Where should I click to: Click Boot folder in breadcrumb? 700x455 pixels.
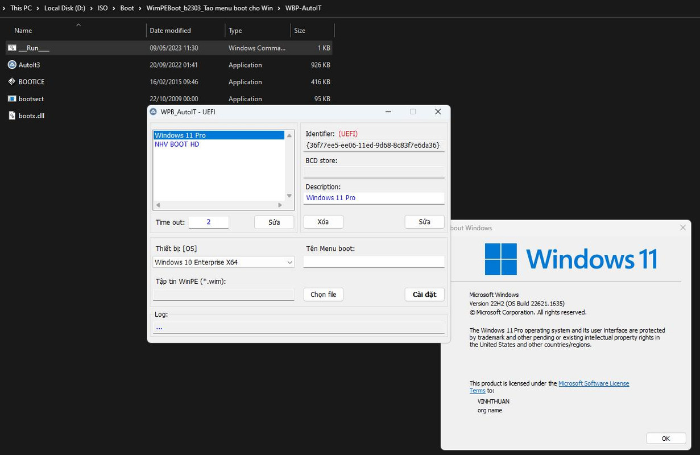pyautogui.click(x=127, y=8)
